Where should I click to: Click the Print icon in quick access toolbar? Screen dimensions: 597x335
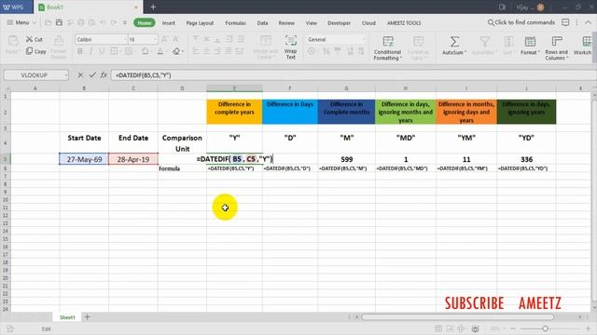[81, 22]
